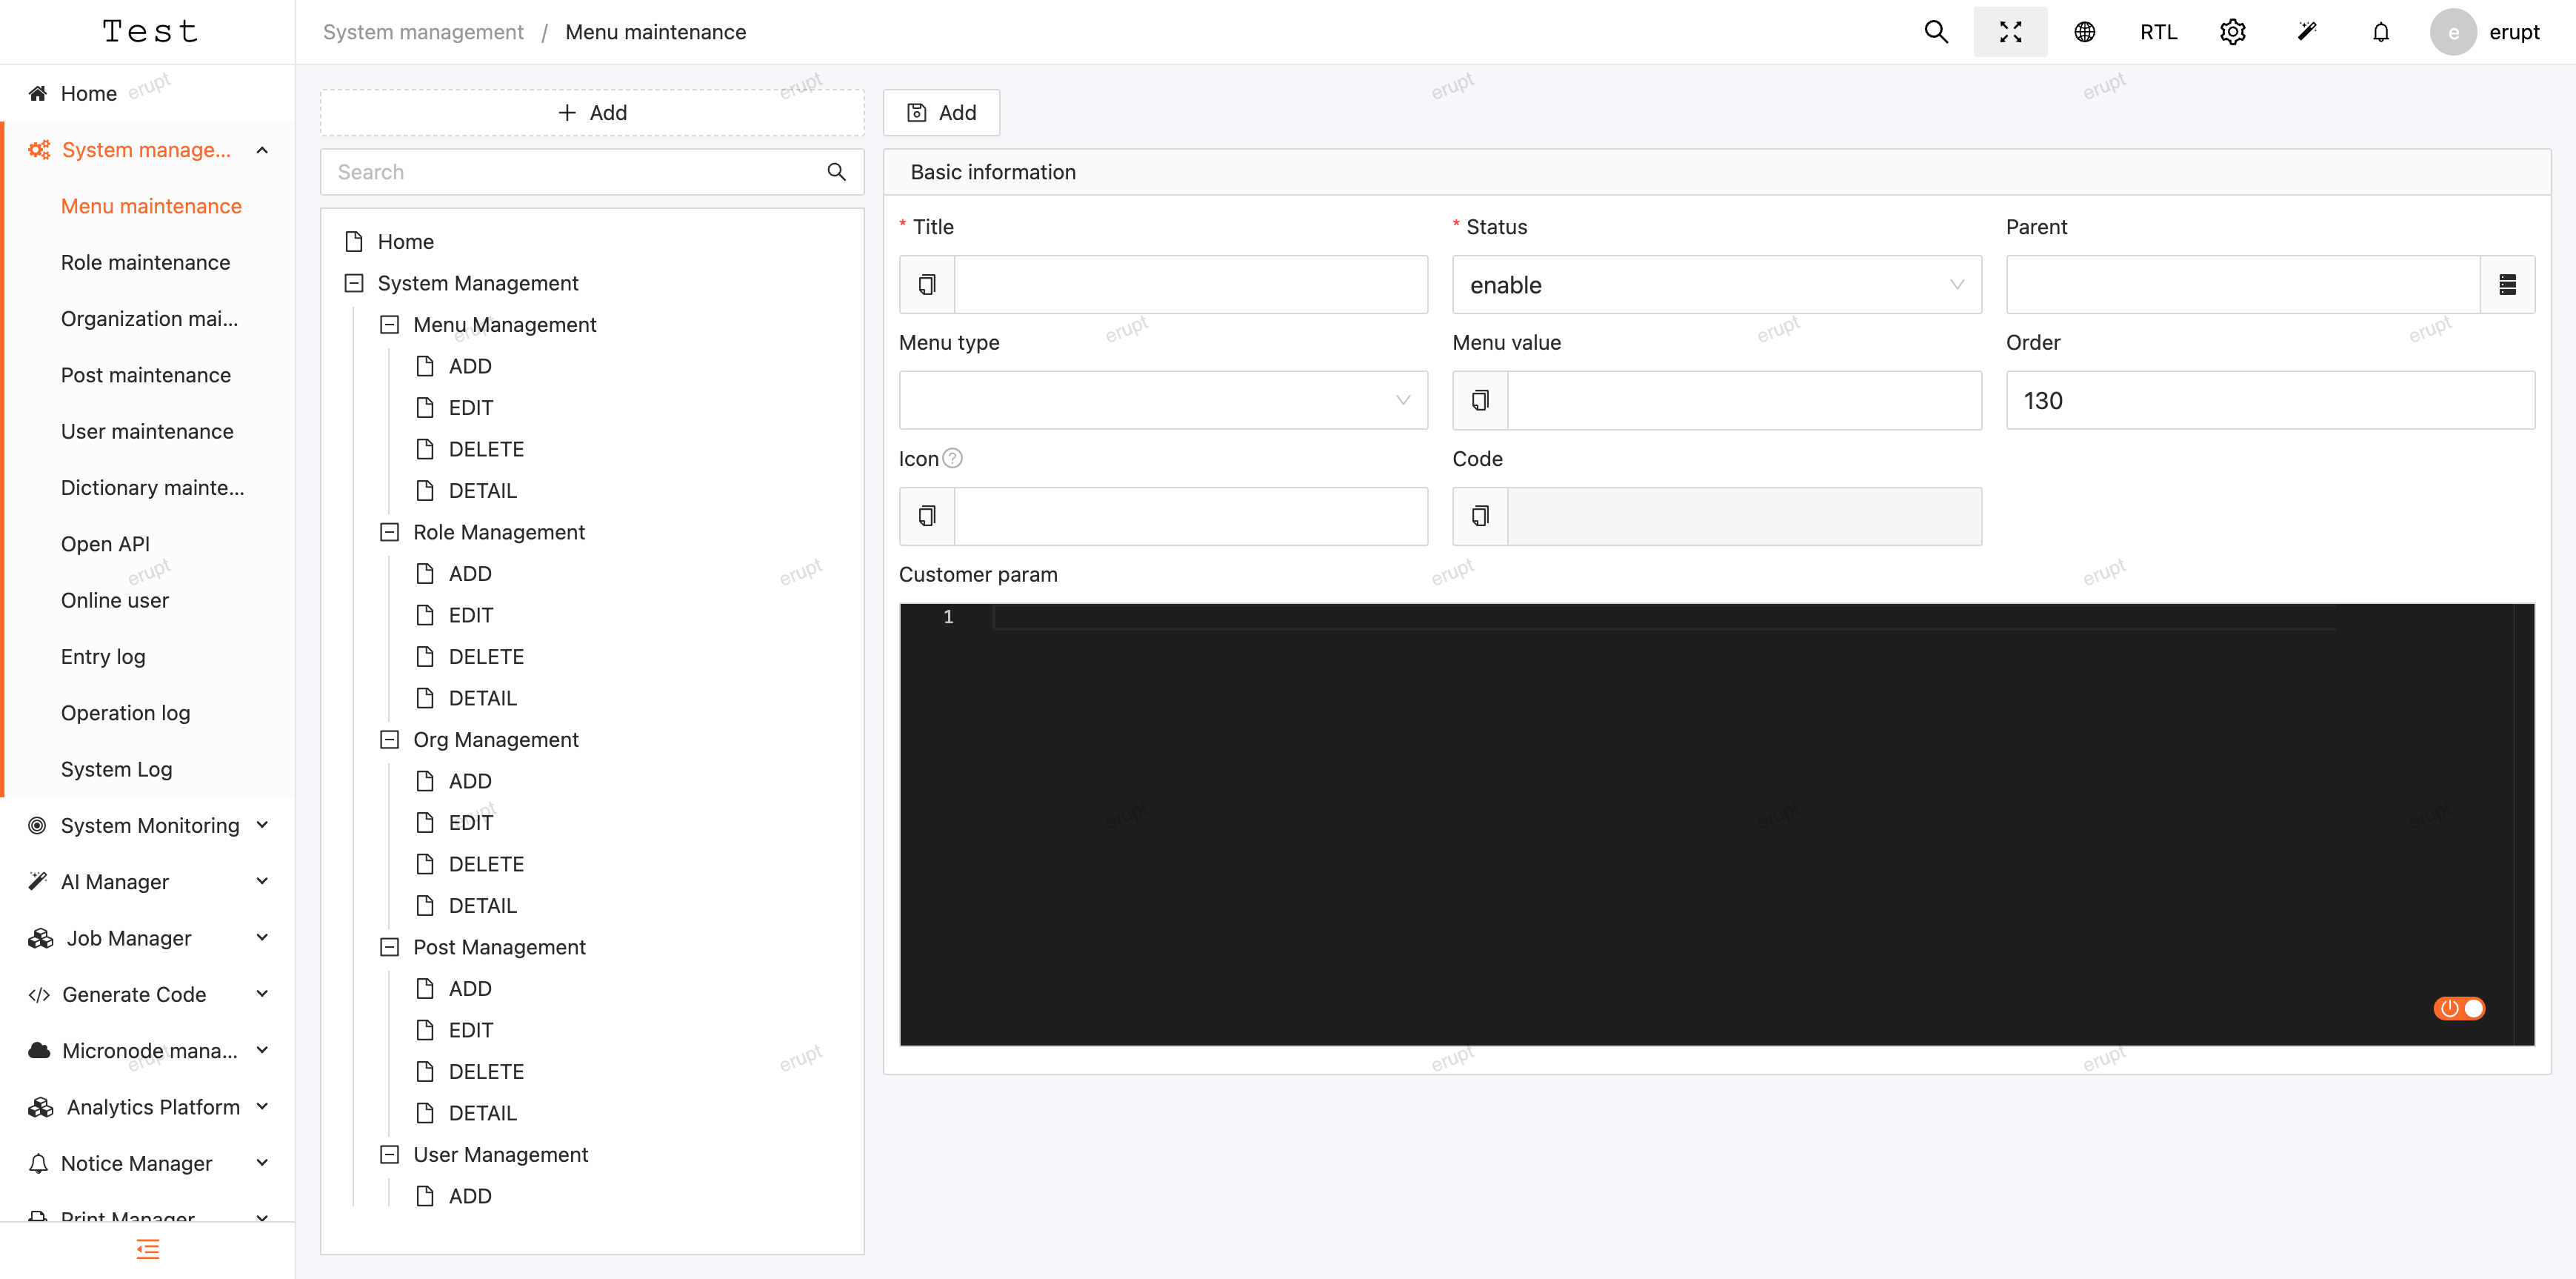2576x1279 pixels.
Task: Select DETAIL under Role Management
Action: (482, 699)
